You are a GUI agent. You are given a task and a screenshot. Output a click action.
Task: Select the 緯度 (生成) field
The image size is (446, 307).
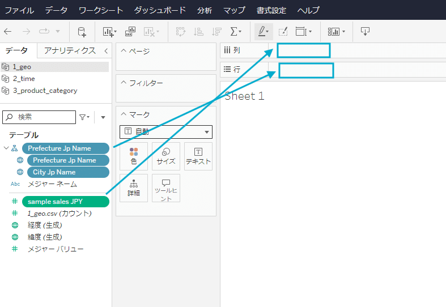[45, 237]
